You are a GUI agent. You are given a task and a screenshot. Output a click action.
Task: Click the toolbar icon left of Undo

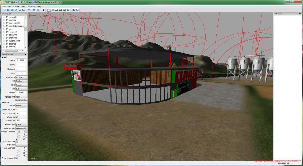pos(29,10)
